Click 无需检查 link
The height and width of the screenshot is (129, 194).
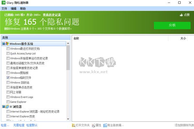click(19, 125)
